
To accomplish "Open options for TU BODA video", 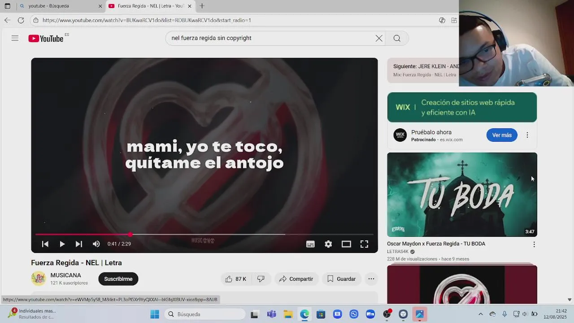I will pos(534,244).
